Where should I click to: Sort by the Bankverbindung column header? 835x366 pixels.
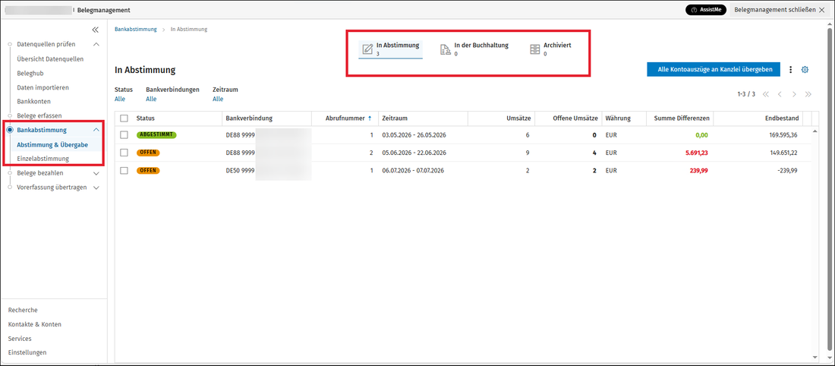coord(249,118)
